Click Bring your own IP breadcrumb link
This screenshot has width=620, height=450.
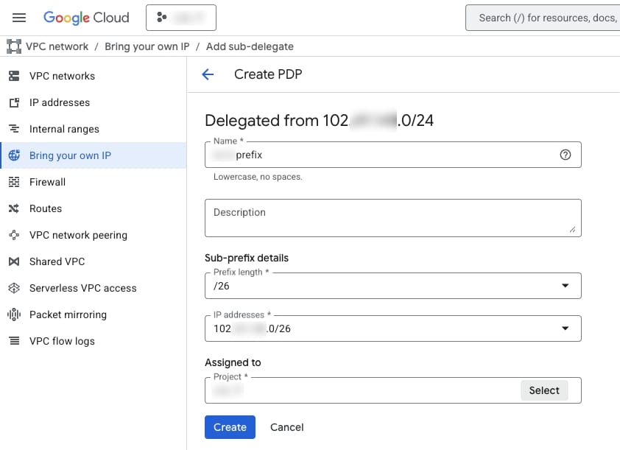click(x=147, y=46)
